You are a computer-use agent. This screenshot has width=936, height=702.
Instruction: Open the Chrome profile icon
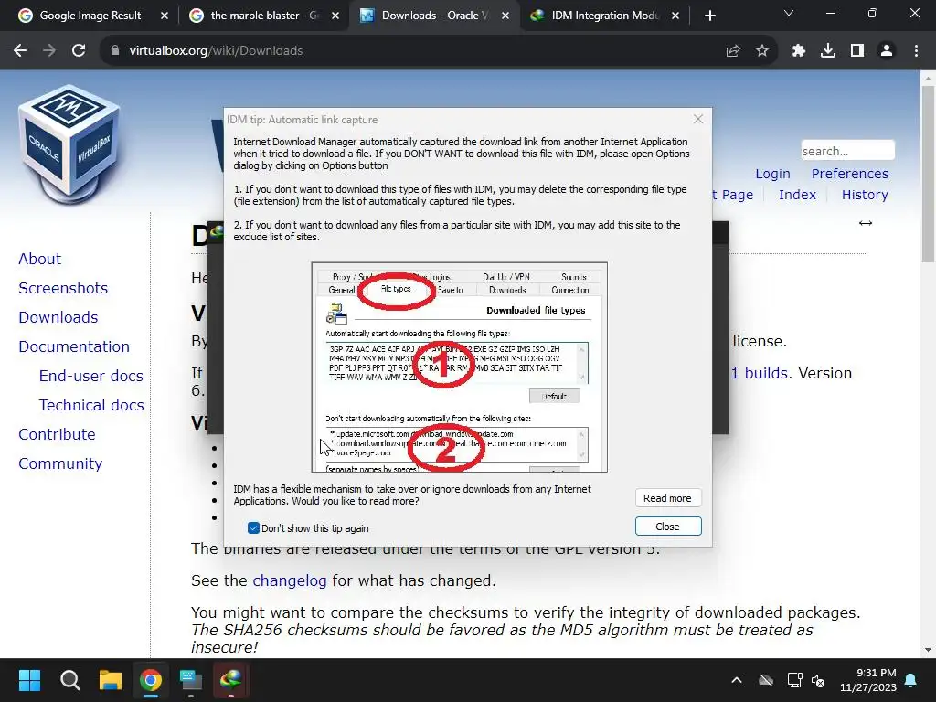pyautogui.click(x=887, y=51)
